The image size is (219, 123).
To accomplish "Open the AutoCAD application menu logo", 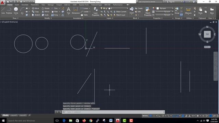I will pyautogui.click(x=2, y=2).
